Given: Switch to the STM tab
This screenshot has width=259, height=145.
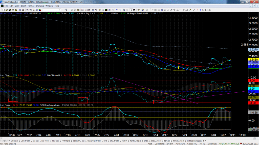Looking at the screenshot, I should [x=105, y=141].
